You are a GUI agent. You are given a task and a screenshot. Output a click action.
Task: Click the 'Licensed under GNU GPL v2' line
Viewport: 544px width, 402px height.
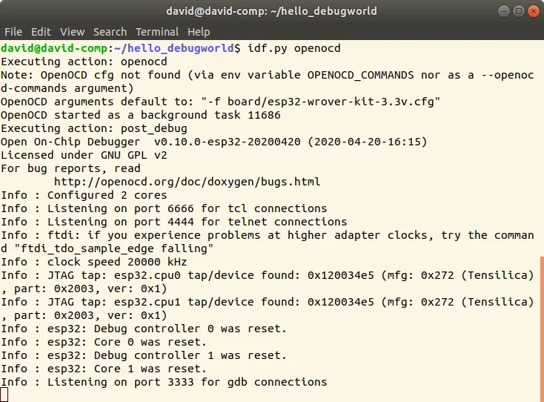(84, 155)
